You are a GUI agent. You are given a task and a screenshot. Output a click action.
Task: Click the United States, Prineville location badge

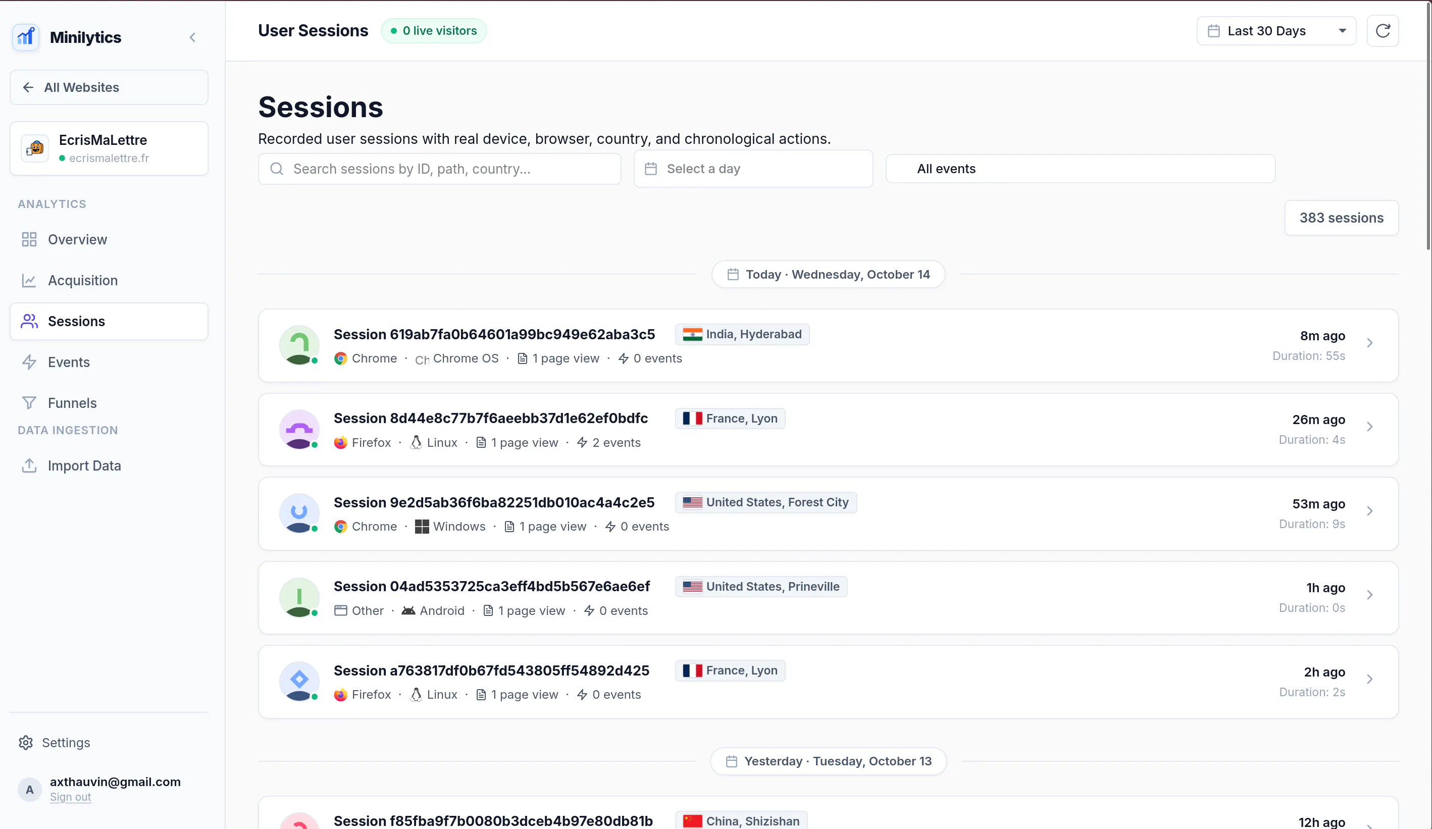click(x=761, y=586)
